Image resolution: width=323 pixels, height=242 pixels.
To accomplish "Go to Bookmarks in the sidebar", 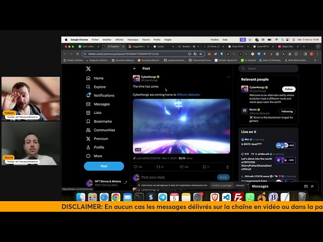I will click(102, 122).
